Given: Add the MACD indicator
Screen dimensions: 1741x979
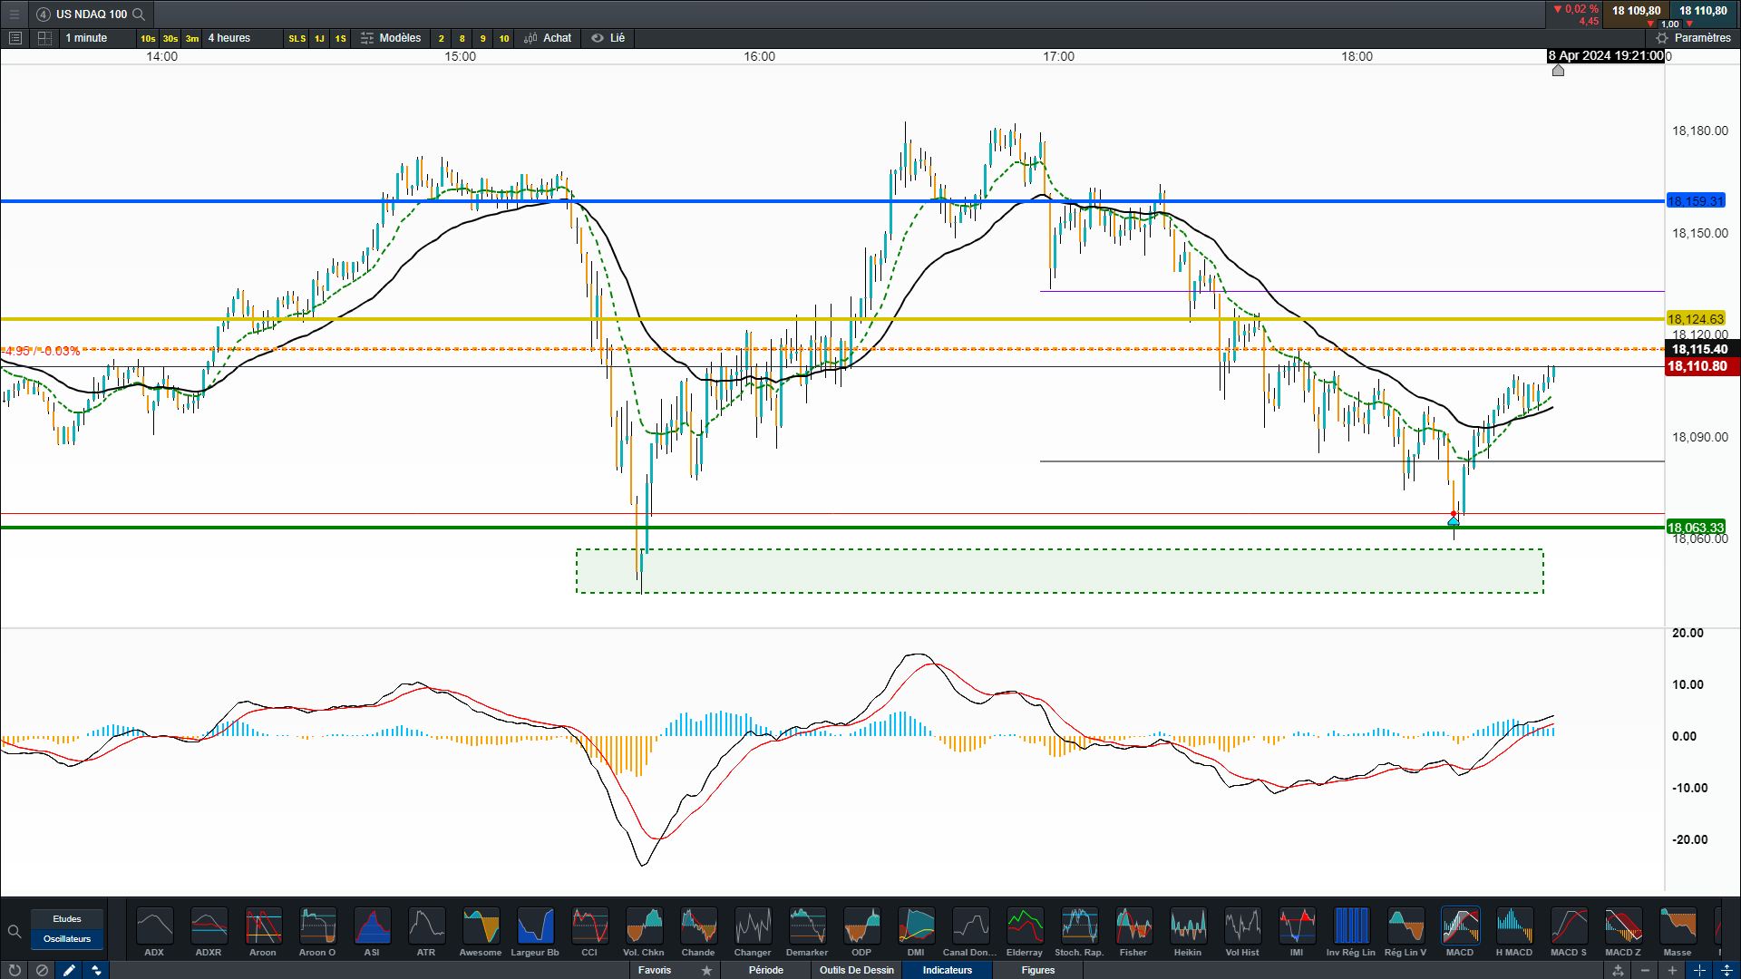Looking at the screenshot, I should 1460,927.
